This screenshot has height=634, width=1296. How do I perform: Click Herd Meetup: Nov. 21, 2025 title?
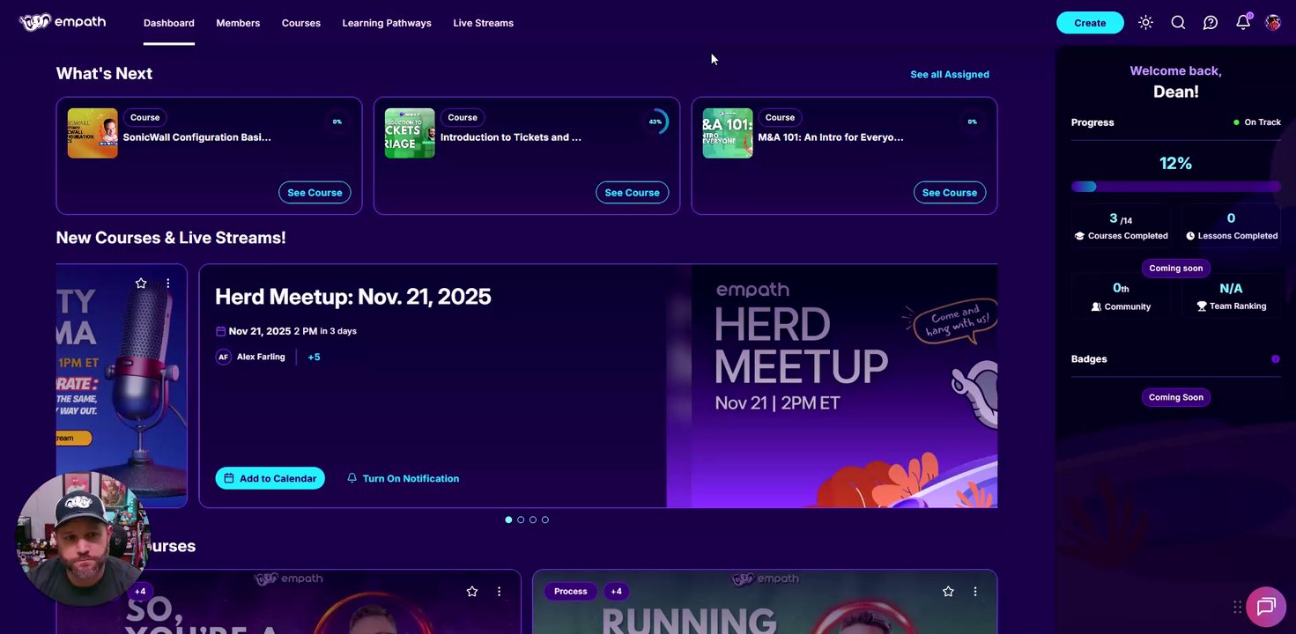353,296
